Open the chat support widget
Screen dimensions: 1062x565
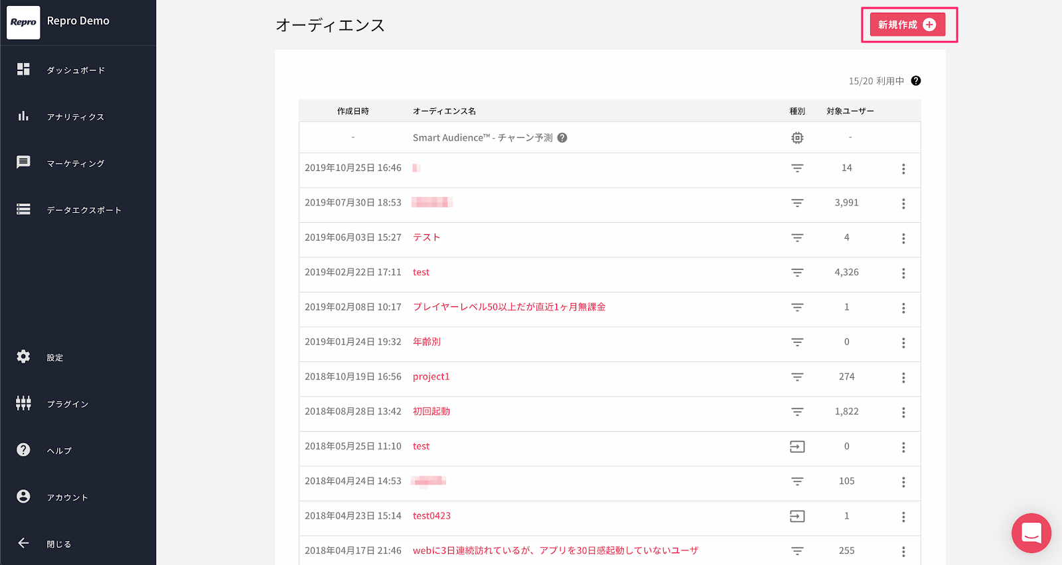[x=1031, y=533]
